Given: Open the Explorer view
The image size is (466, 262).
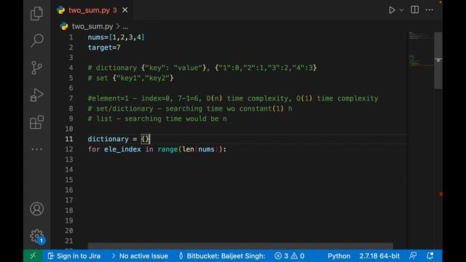Looking at the screenshot, I should coord(36,14).
